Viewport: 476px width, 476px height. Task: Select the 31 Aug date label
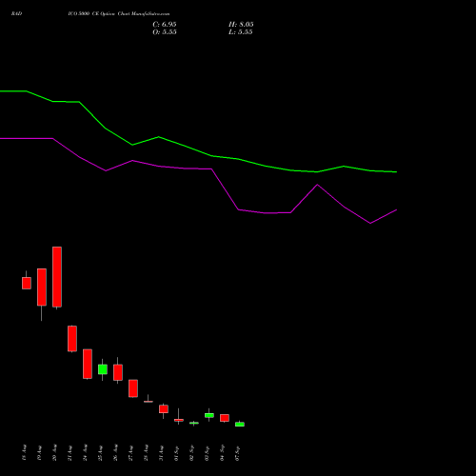tap(162, 452)
